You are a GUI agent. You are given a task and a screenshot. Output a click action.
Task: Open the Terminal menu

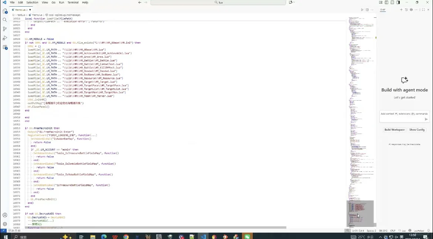[x=73, y=3]
